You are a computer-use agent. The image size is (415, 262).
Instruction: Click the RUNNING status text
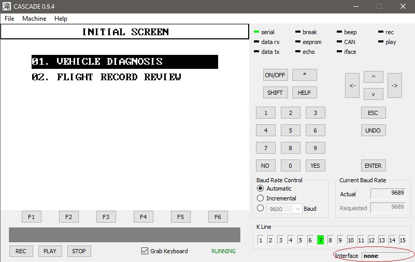(x=223, y=251)
